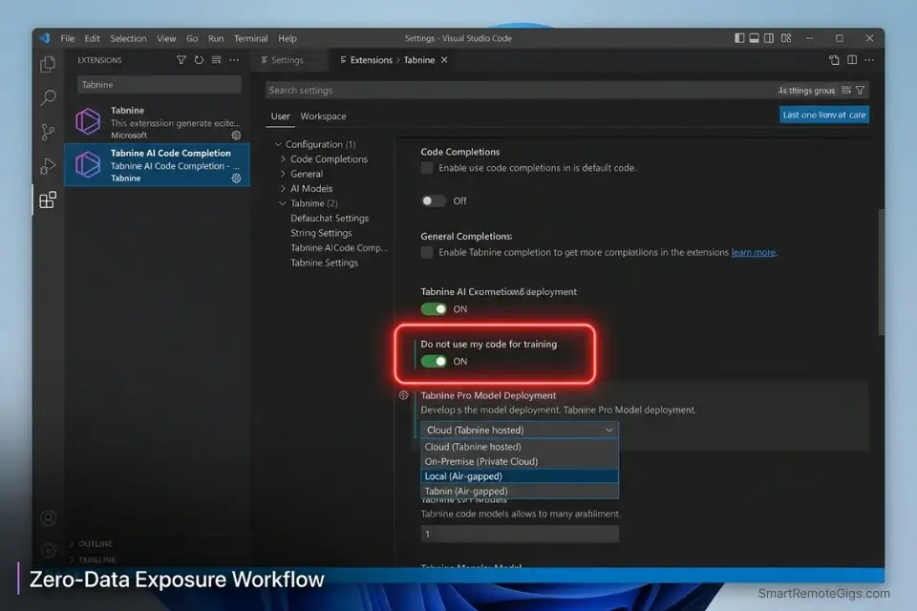917x611 pixels.
Task: Open the Extensions view in the activity bar
Action: [48, 200]
